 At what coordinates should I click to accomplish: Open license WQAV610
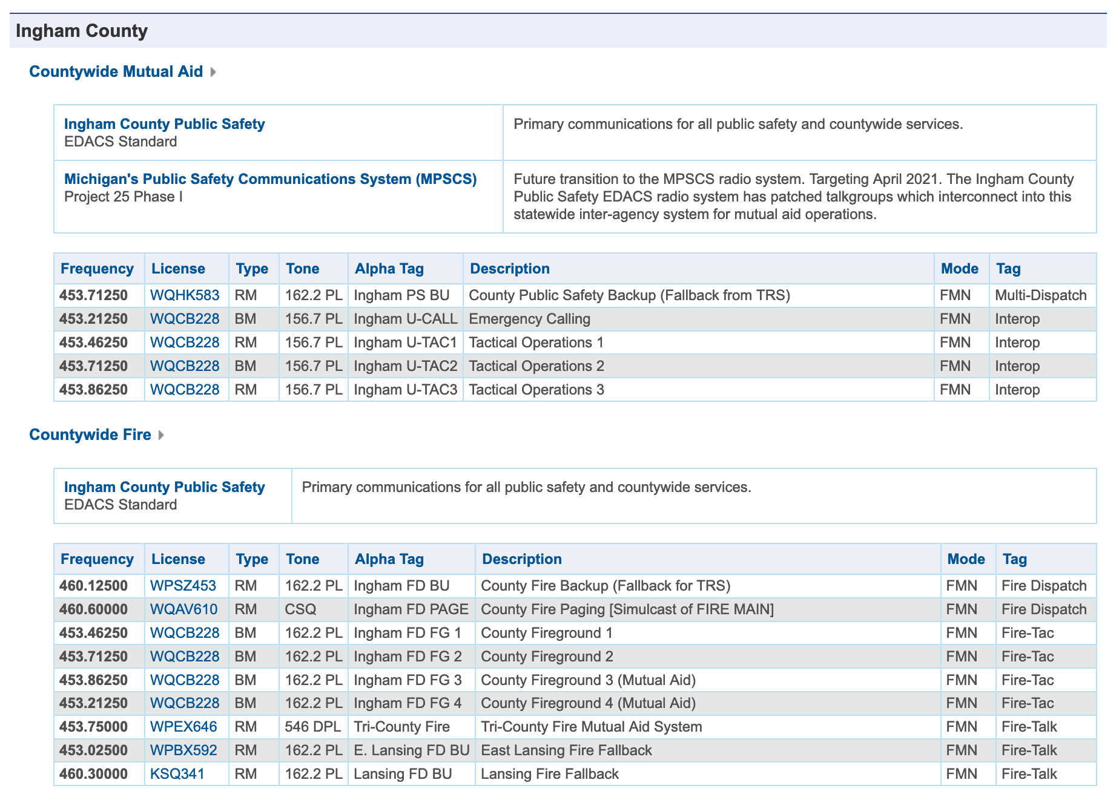pos(183,609)
